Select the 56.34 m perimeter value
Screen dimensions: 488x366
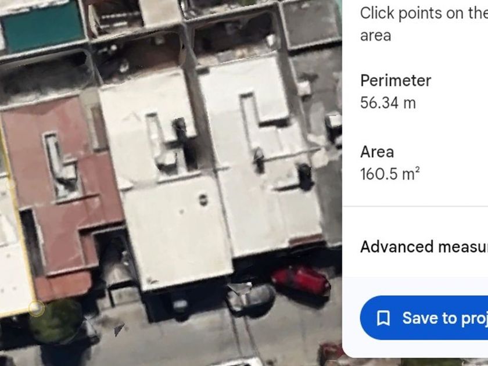point(388,103)
